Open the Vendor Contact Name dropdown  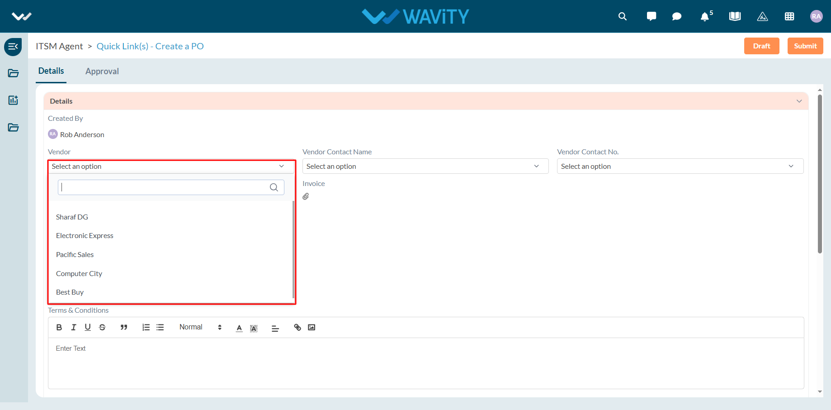click(425, 167)
